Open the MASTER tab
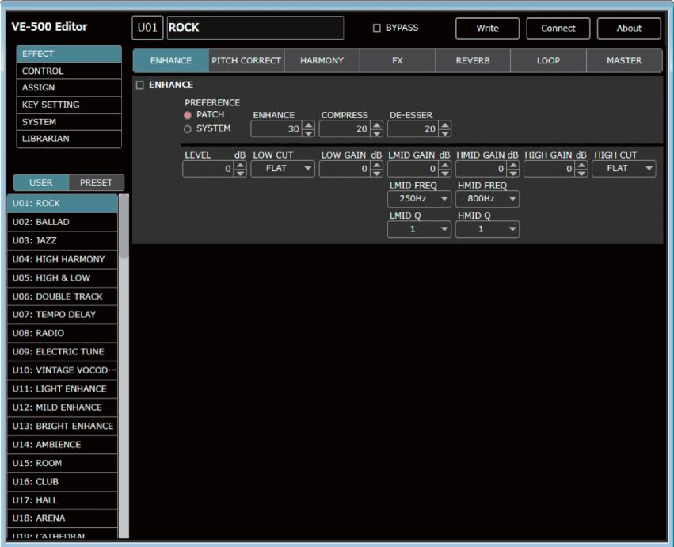The width and height of the screenshot is (674, 547). [x=624, y=61]
